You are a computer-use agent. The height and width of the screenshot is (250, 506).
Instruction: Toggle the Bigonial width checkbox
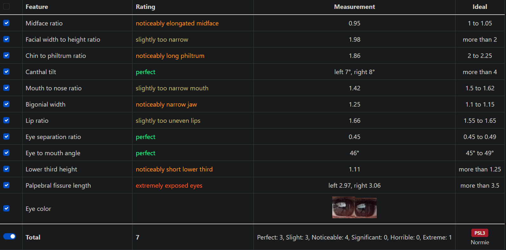click(x=6, y=104)
